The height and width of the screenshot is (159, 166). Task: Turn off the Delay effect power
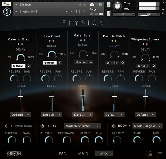(x=42, y=126)
